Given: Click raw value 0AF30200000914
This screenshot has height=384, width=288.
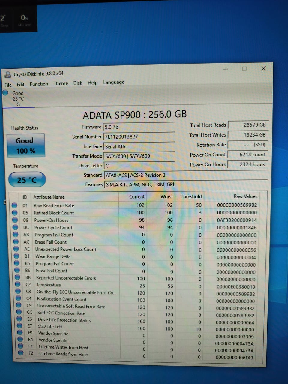Looking at the screenshot, I should (237, 220).
